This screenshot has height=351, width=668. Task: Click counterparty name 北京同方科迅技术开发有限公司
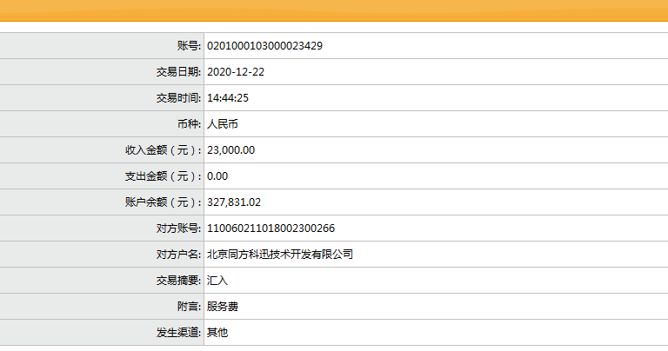click(280, 255)
